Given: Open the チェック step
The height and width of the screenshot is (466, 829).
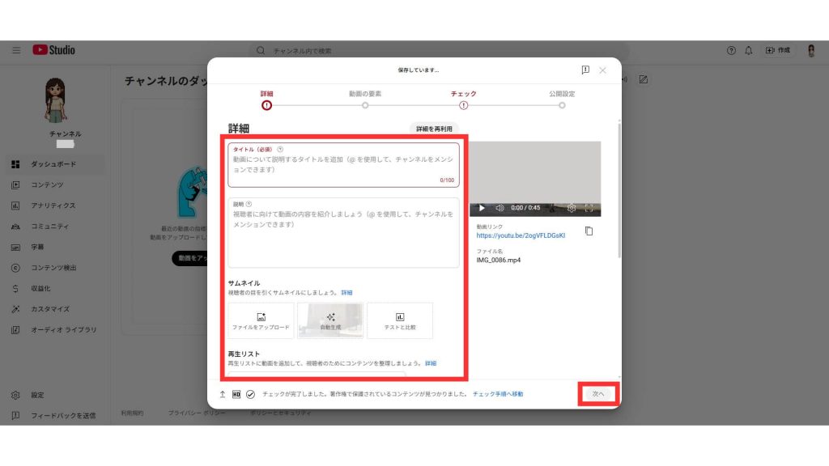Looking at the screenshot, I should click(x=464, y=104).
